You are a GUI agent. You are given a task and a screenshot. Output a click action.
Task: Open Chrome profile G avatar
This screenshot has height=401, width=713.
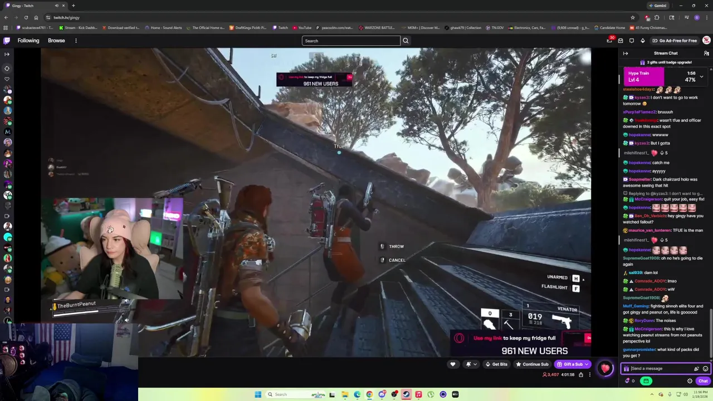pos(697,17)
